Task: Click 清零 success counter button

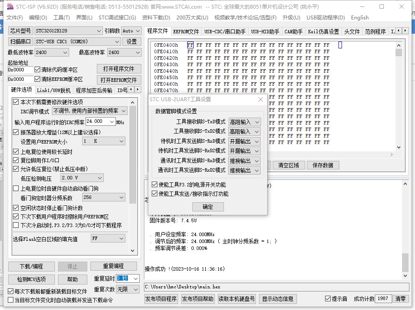Action: (x=400, y=299)
